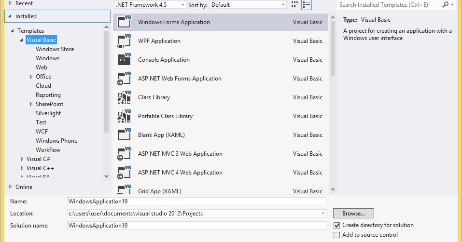Select the Windows Phone category
Viewport: 462px width, 242px height.
(x=56, y=141)
